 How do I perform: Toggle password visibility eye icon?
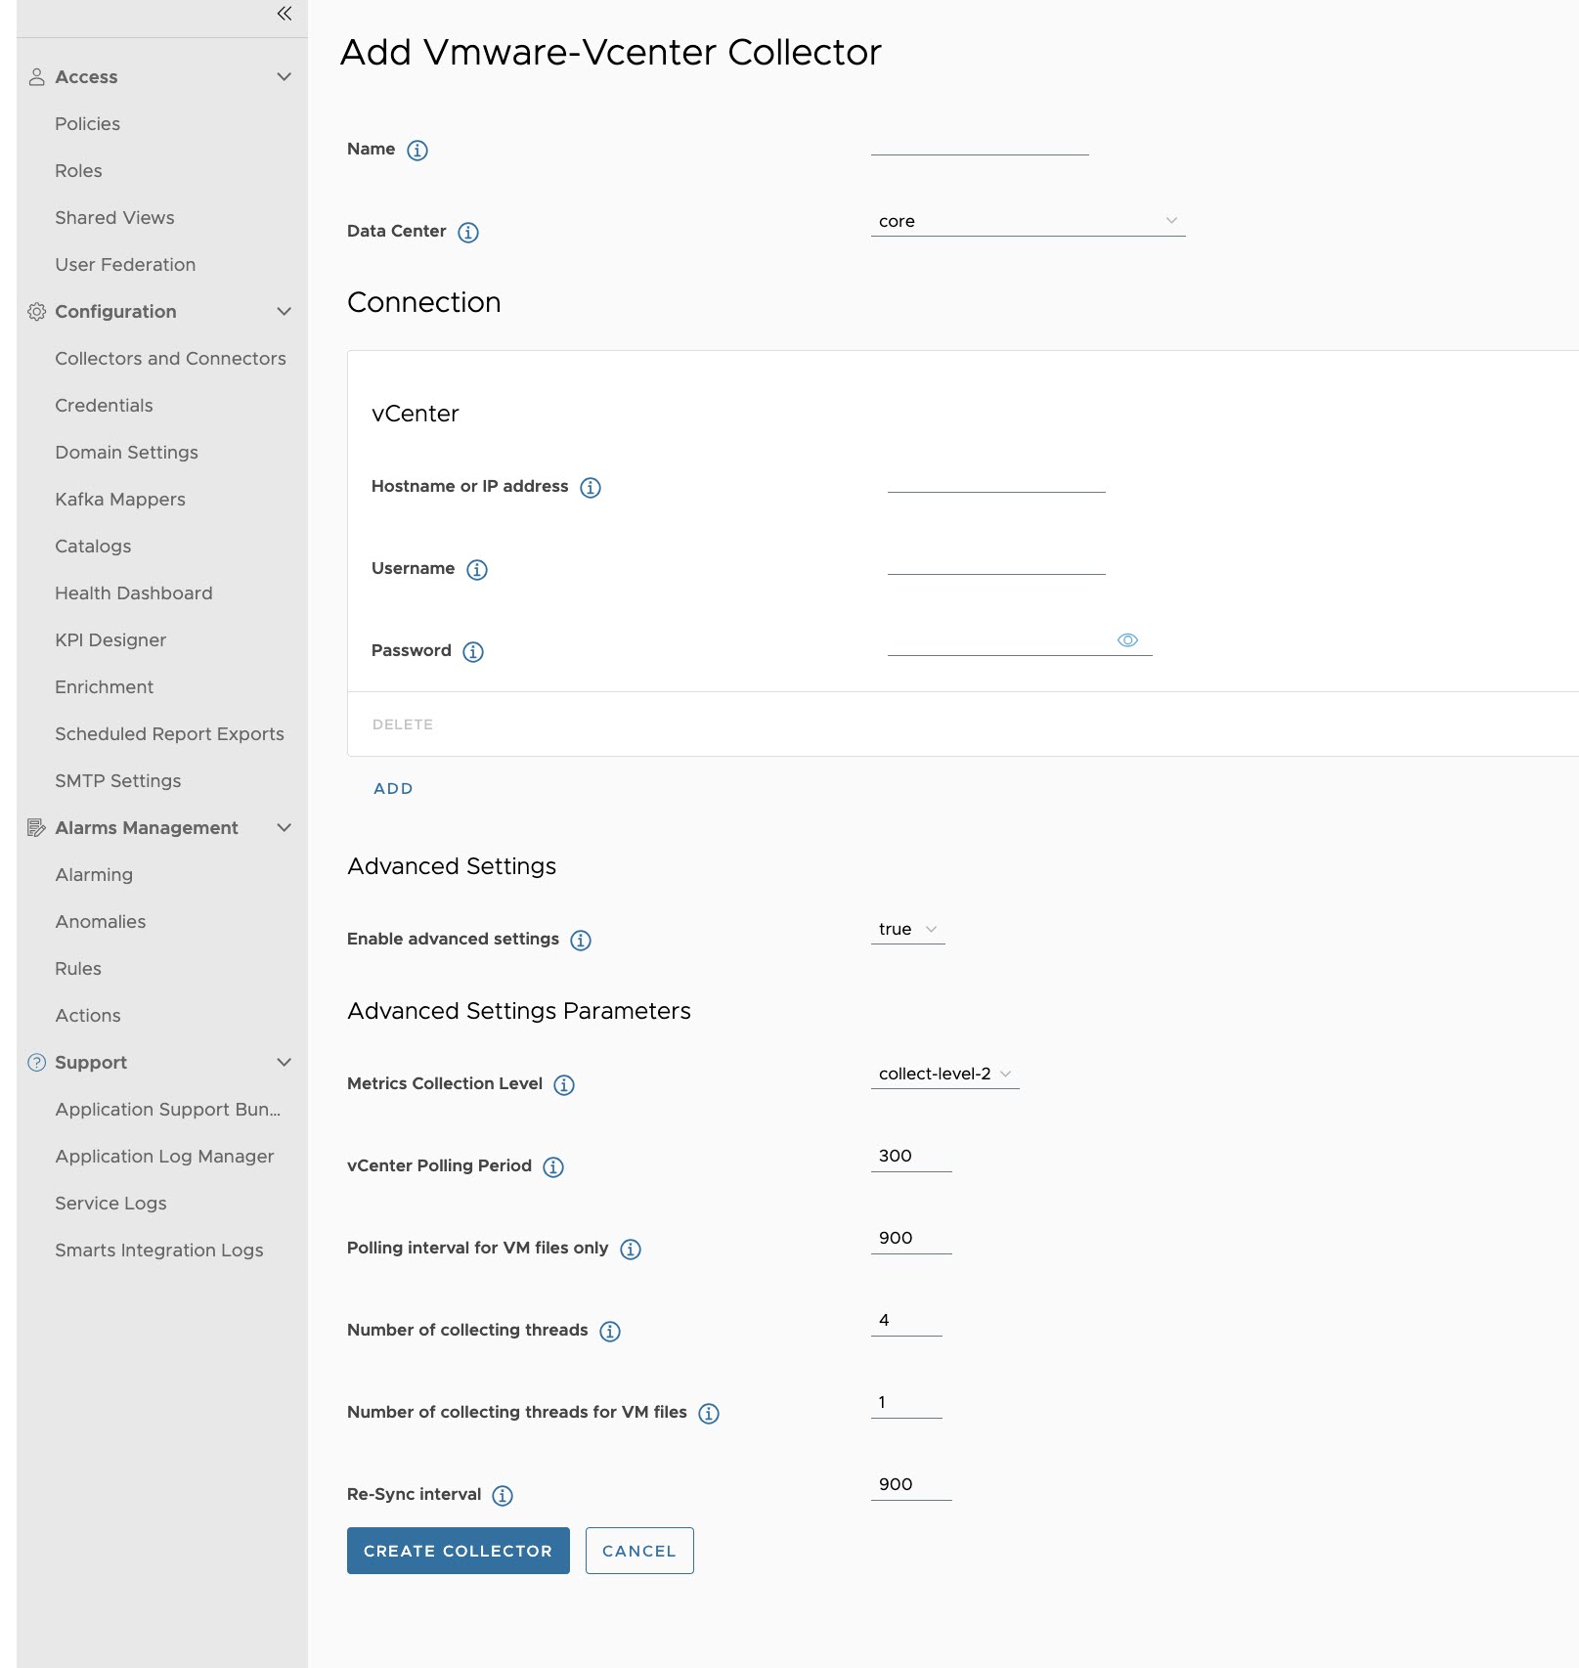pos(1127,640)
